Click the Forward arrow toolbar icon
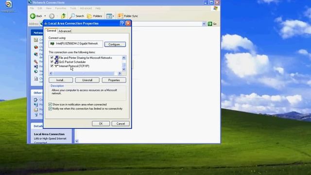Viewport: 311px width, 175px height. 52,16
